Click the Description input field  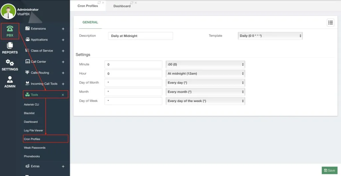click(141, 36)
